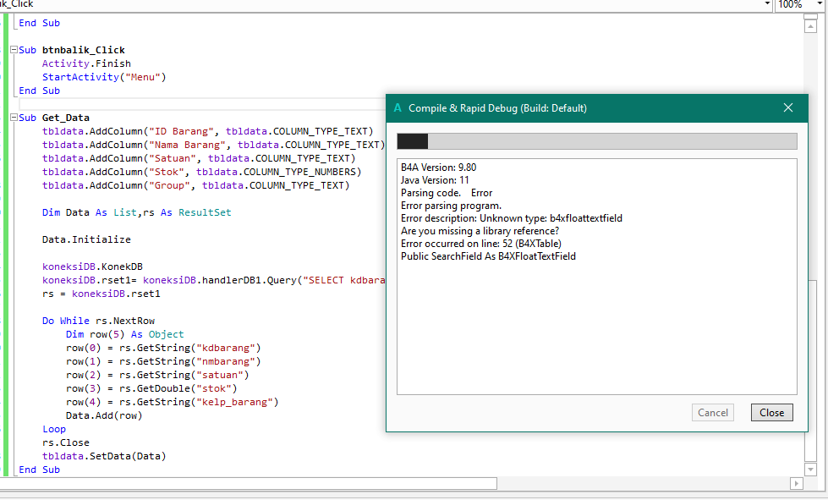Close the Compile & Rapid Debug dialog with X

click(788, 107)
